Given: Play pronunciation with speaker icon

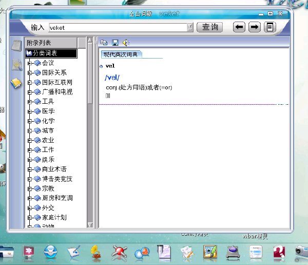Looking at the screenshot, I should [x=126, y=43].
